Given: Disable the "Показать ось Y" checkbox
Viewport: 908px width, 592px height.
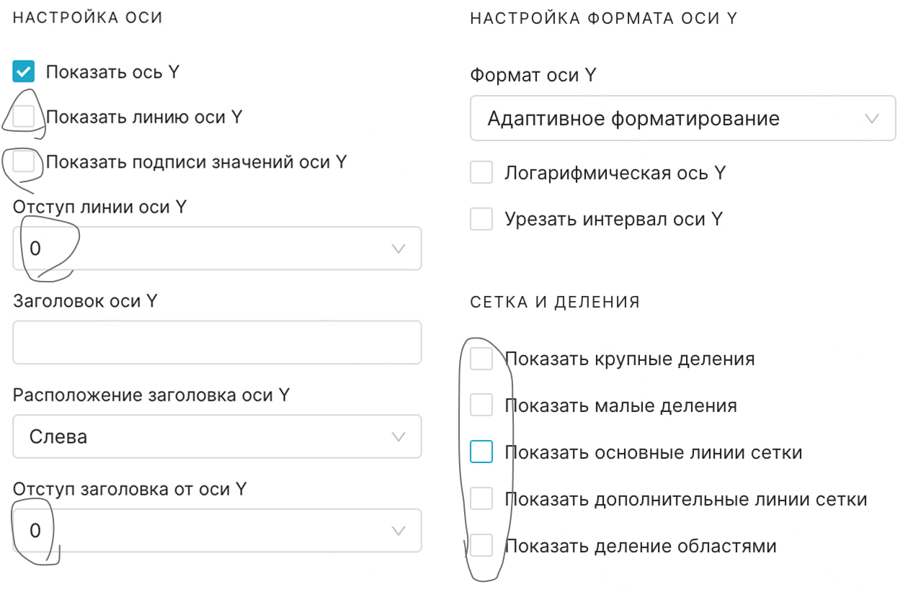Looking at the screenshot, I should pos(24,71).
